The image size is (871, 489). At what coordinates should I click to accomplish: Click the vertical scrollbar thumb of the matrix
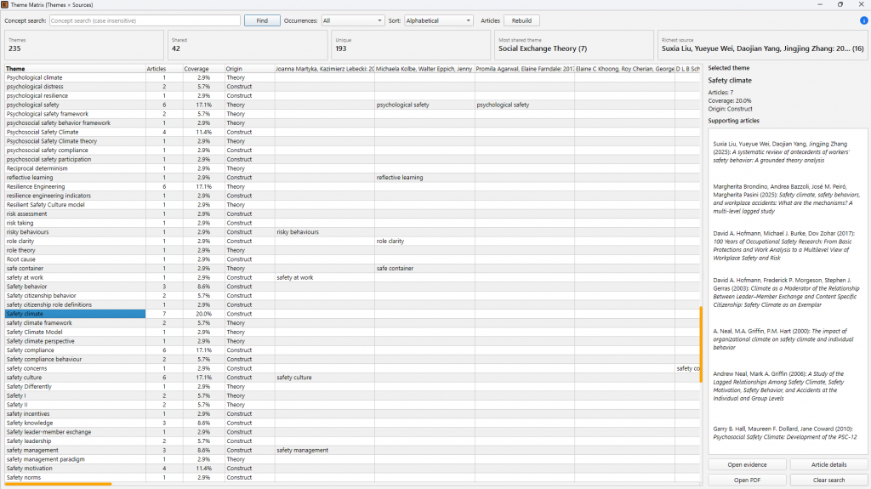(x=701, y=344)
